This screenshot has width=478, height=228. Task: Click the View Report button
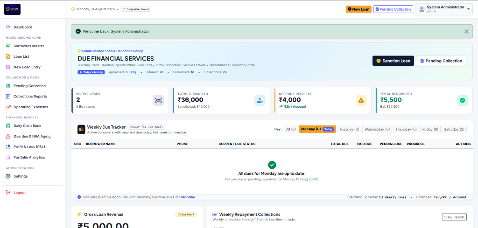pyautogui.click(x=454, y=217)
